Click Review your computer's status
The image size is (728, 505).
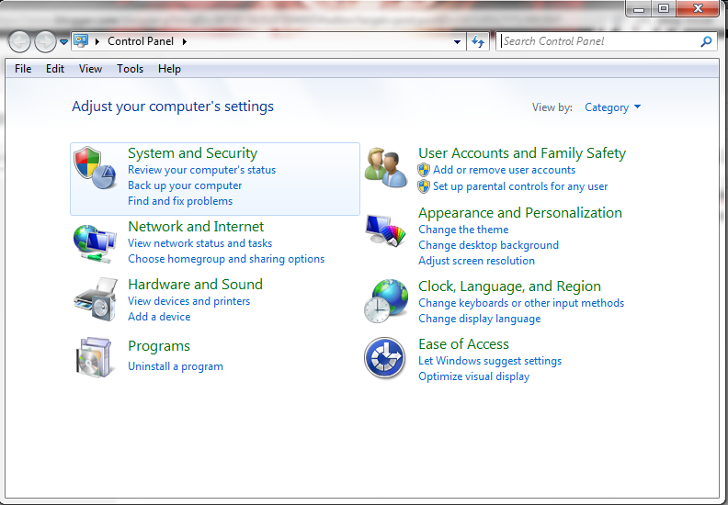tap(201, 170)
